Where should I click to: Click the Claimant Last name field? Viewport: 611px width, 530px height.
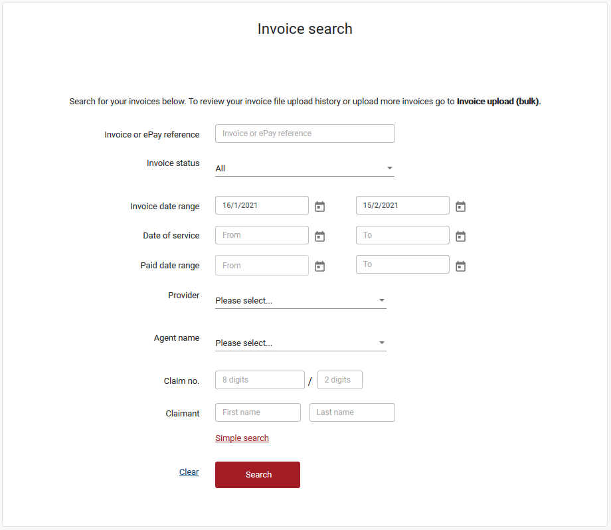(352, 412)
